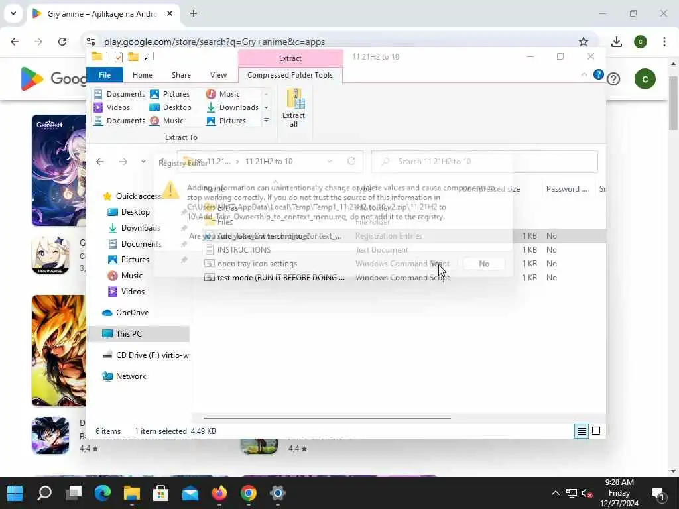Open the Chrome tab search dropdown
The height and width of the screenshot is (509, 679).
tap(13, 13)
